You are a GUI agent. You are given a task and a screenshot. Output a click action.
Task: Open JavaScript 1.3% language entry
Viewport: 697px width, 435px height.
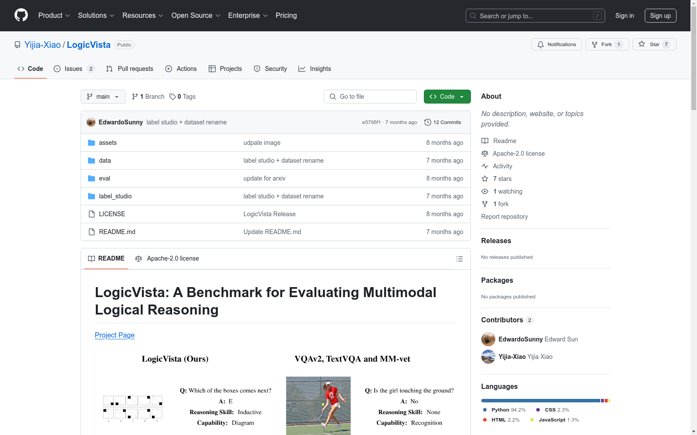click(x=555, y=420)
